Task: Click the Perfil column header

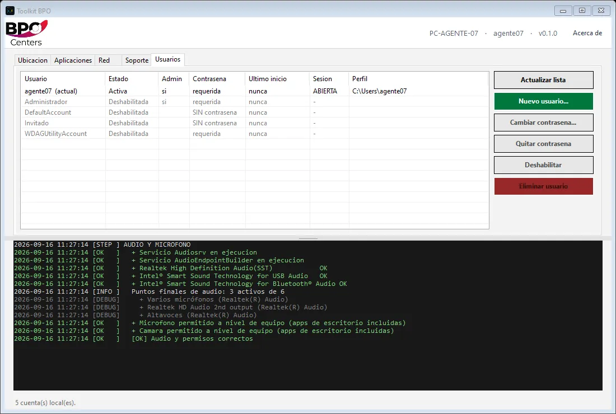Action: point(419,79)
